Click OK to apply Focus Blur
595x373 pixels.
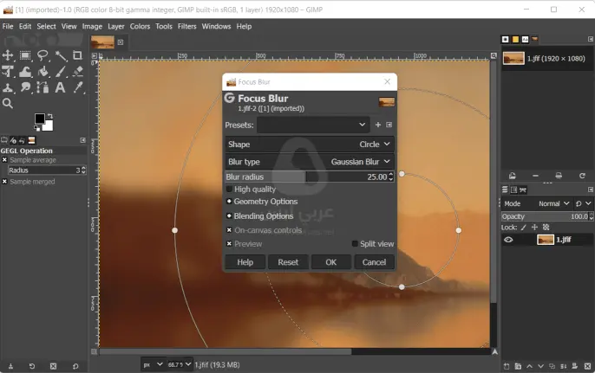pyautogui.click(x=330, y=262)
